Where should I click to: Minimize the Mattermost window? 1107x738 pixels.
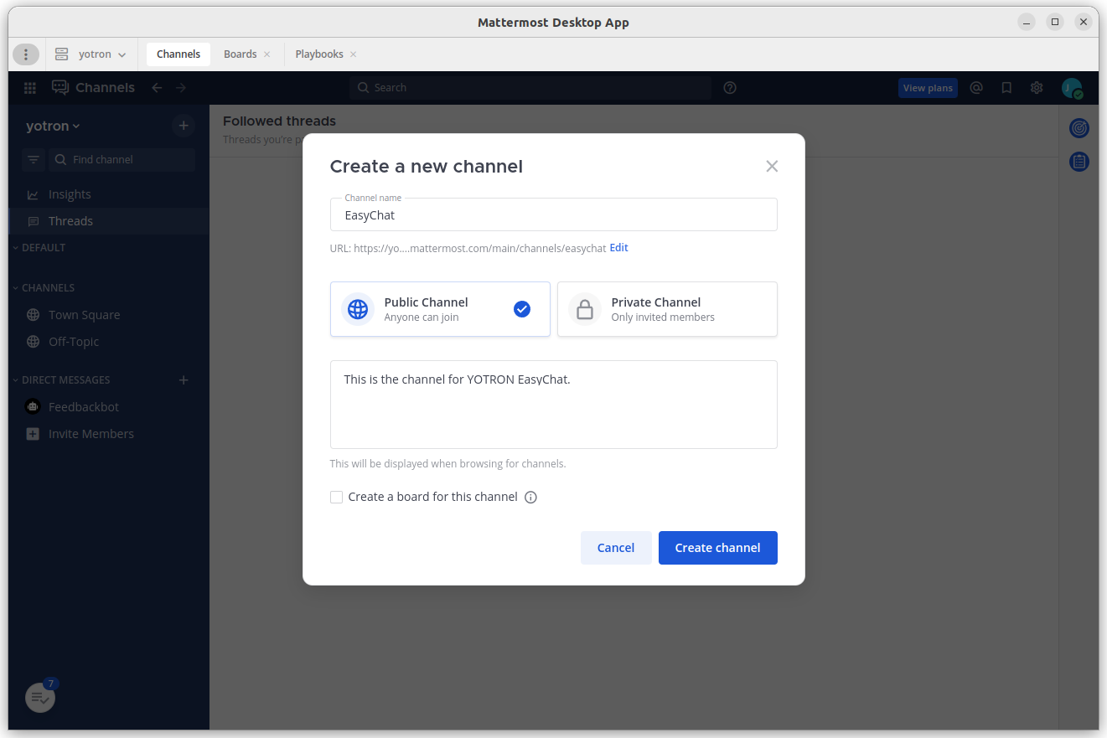pos(1027,23)
